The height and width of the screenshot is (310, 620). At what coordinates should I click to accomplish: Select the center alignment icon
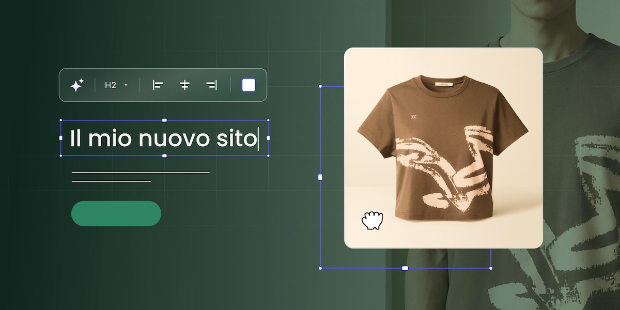point(184,84)
